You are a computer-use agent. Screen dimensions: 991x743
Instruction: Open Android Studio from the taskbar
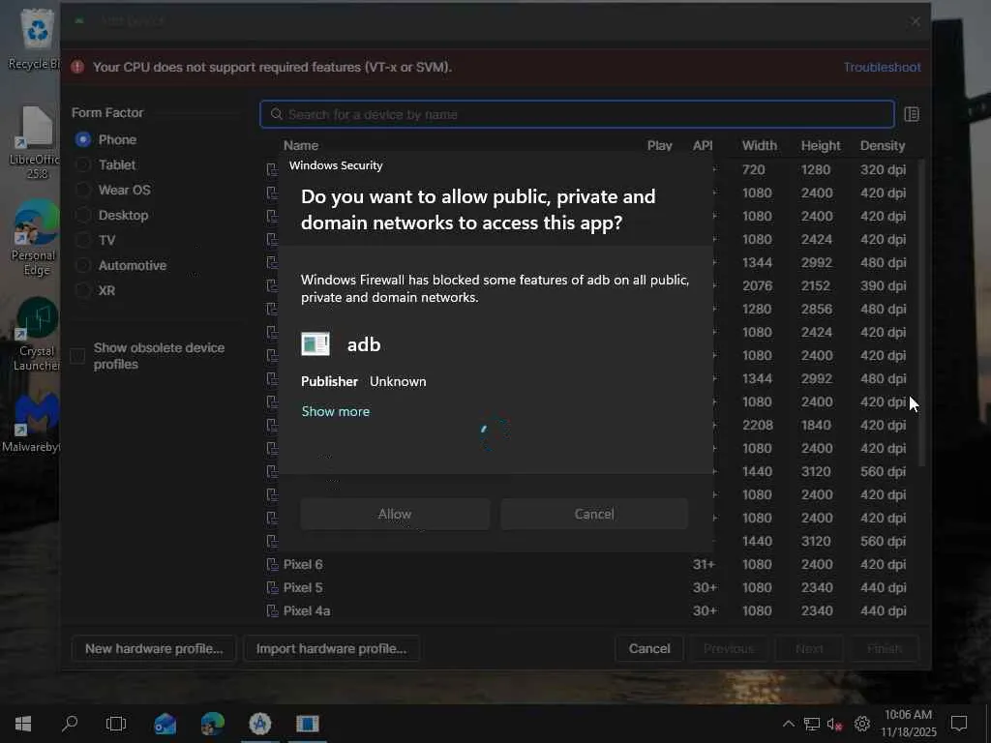point(259,724)
